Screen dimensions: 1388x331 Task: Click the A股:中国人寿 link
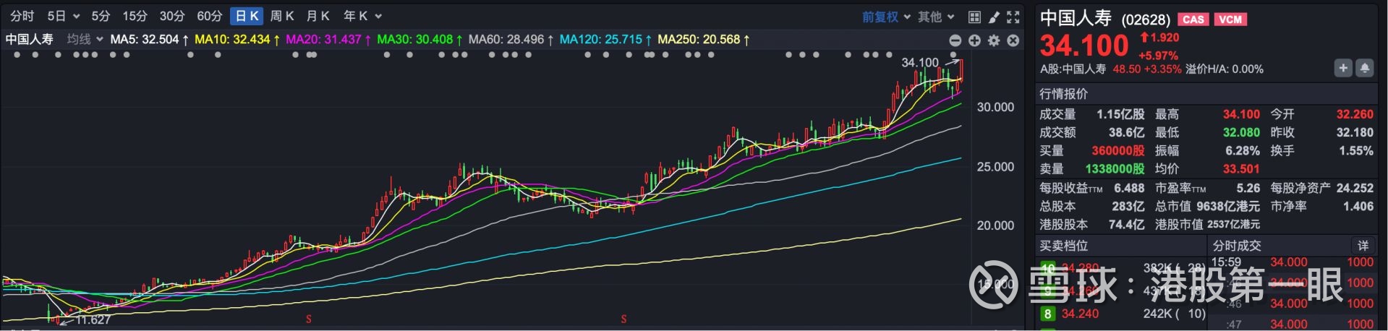pyautogui.click(x=1073, y=69)
